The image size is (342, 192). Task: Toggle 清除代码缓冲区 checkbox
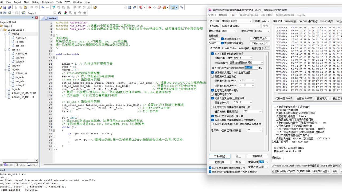222,39
